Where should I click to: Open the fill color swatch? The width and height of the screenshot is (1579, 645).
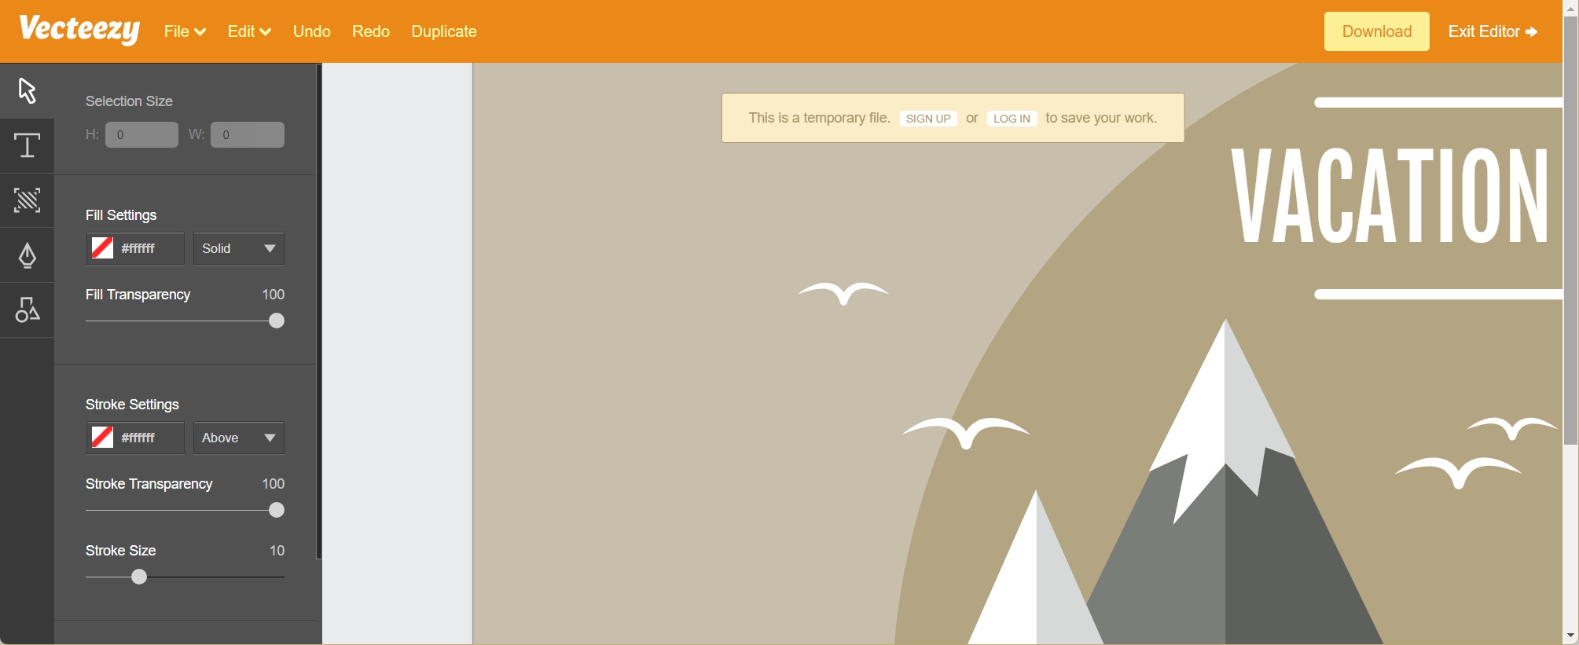[x=102, y=248]
